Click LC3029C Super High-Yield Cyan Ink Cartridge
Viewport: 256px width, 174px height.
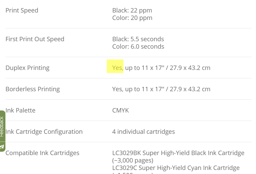(x=176, y=168)
